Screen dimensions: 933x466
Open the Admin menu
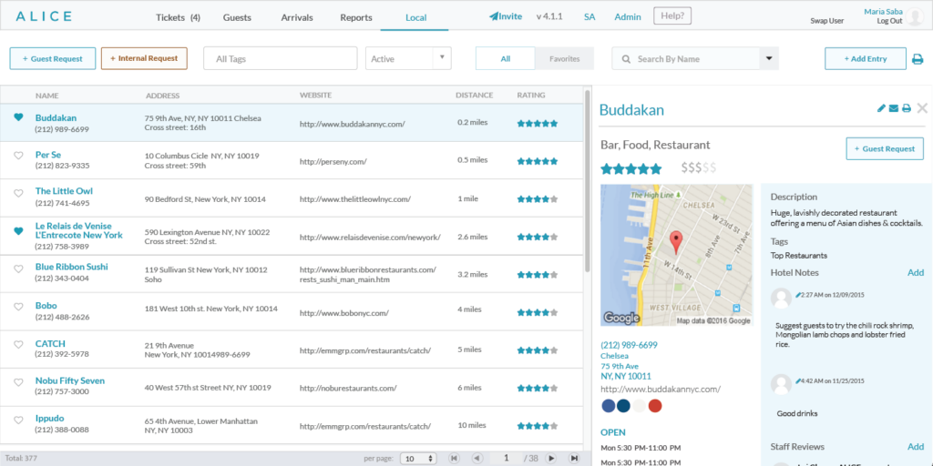click(x=628, y=16)
